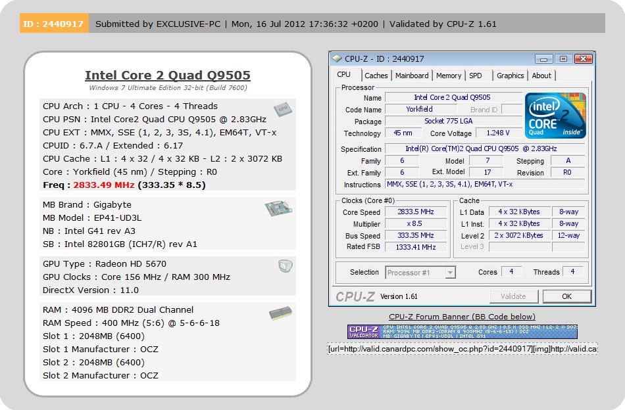Click the Multiplier value x 8.5

pos(416,223)
